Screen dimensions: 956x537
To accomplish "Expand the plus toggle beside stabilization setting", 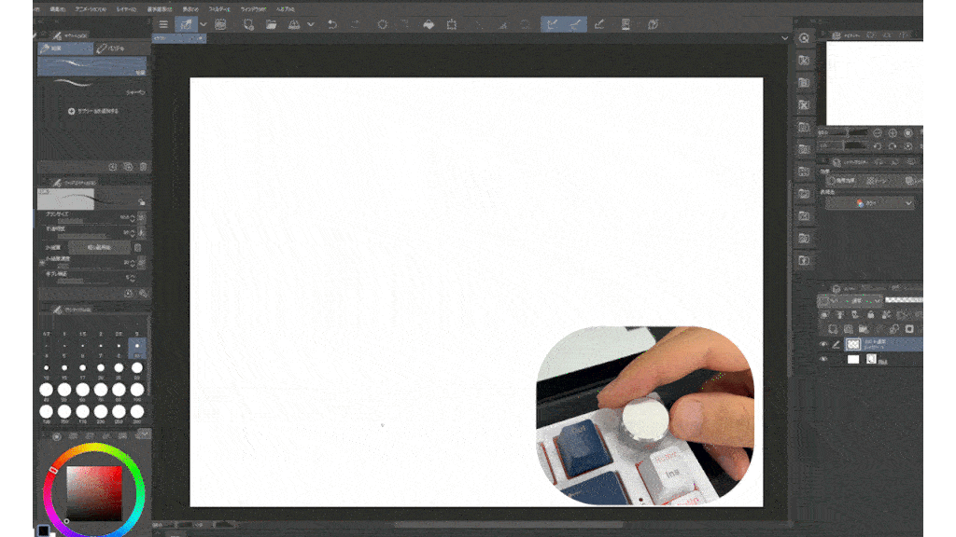I will coord(42,262).
